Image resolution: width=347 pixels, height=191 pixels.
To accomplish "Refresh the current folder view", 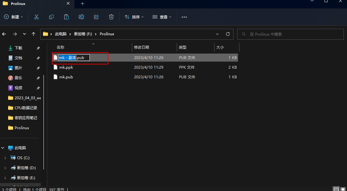I will (228, 34).
